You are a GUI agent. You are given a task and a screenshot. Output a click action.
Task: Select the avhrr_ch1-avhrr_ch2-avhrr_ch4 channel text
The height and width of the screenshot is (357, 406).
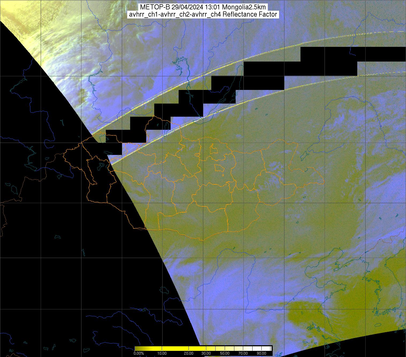pyautogui.click(x=175, y=14)
